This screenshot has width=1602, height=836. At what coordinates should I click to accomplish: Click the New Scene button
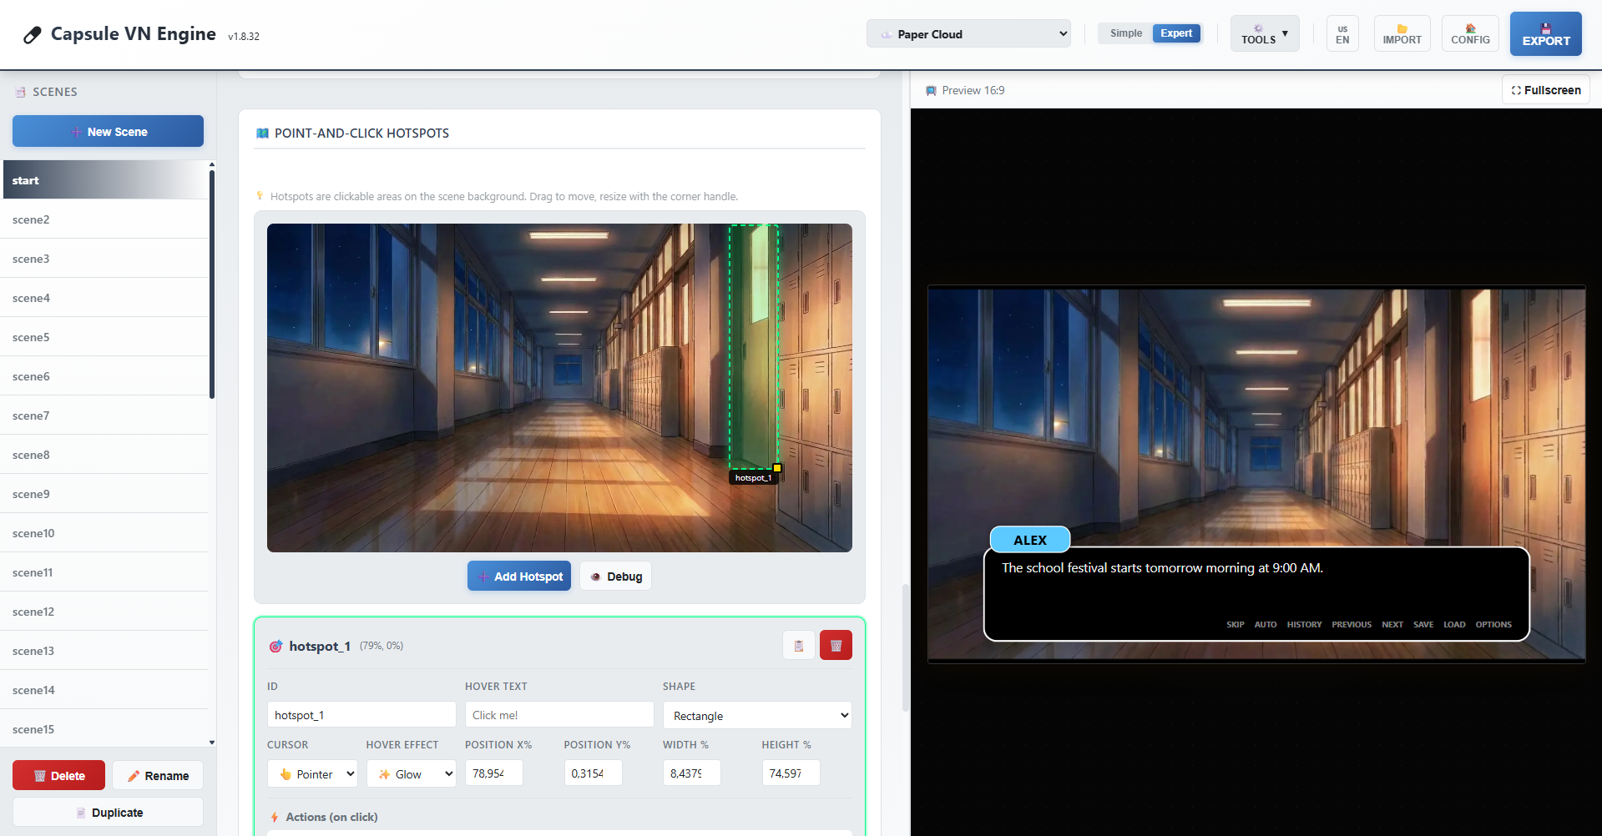tap(108, 132)
